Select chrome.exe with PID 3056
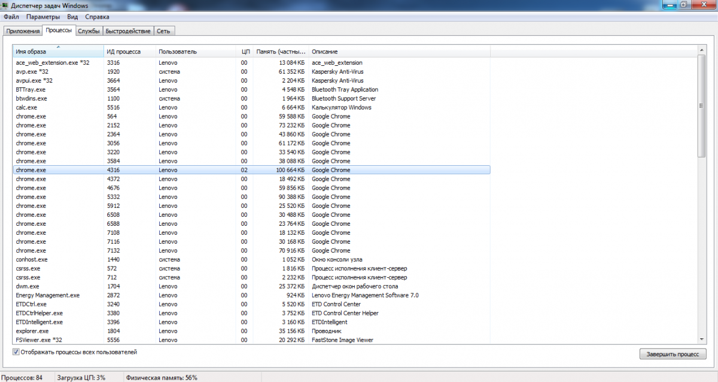The height and width of the screenshot is (382, 718). point(251,143)
